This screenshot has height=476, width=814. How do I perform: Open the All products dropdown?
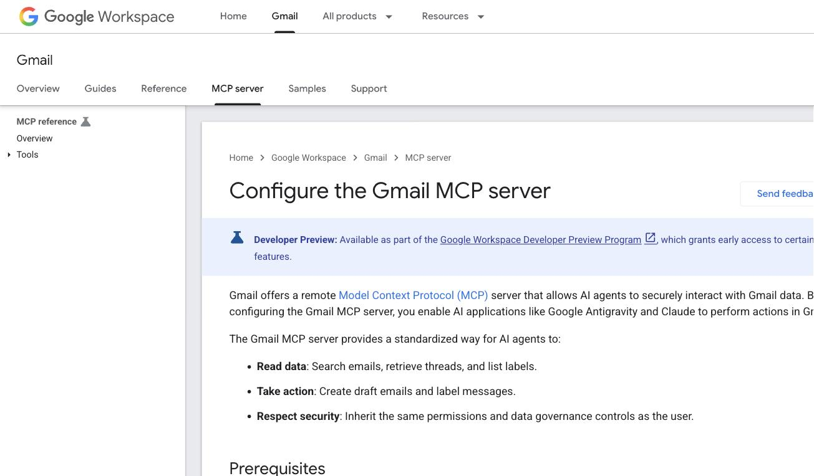[357, 16]
